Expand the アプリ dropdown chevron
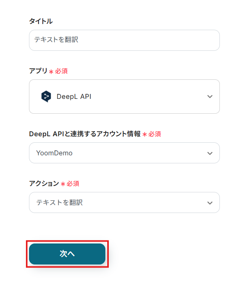This screenshot has width=250, height=287. (x=210, y=97)
